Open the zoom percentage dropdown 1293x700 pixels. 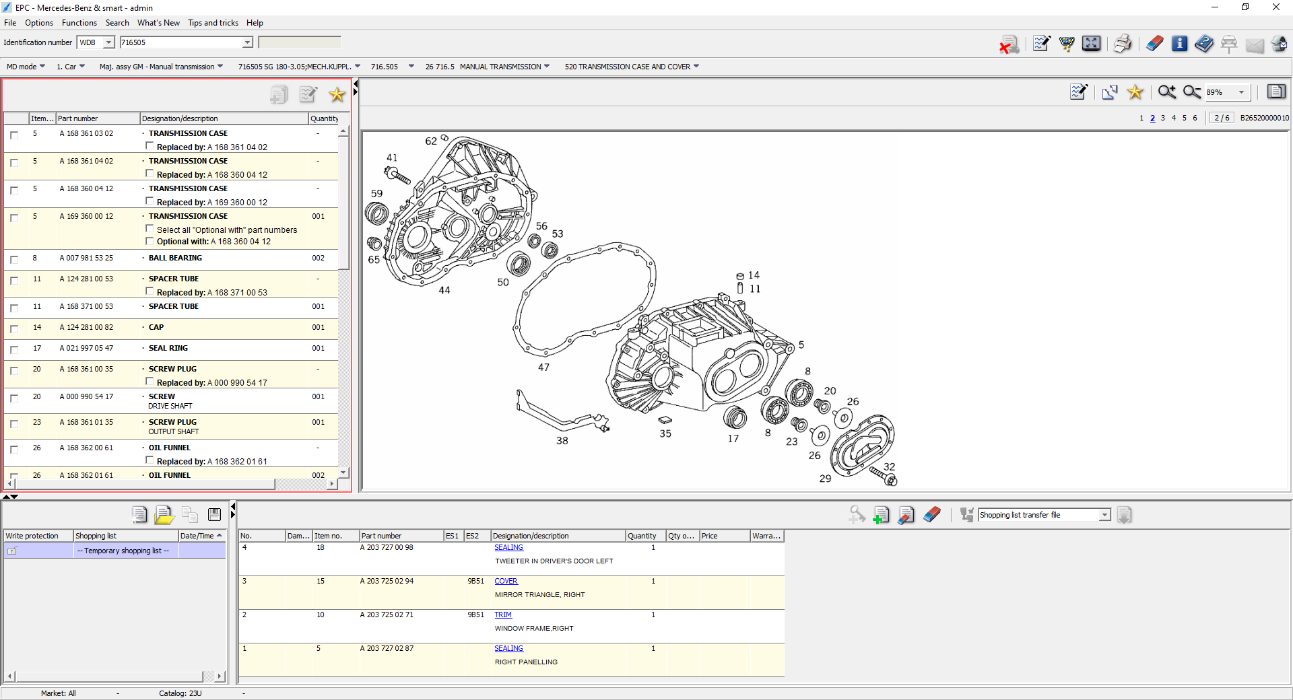1241,92
